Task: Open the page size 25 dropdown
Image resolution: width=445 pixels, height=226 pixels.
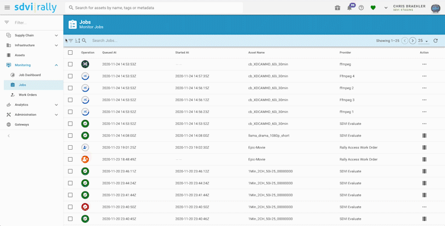Action: point(423,41)
